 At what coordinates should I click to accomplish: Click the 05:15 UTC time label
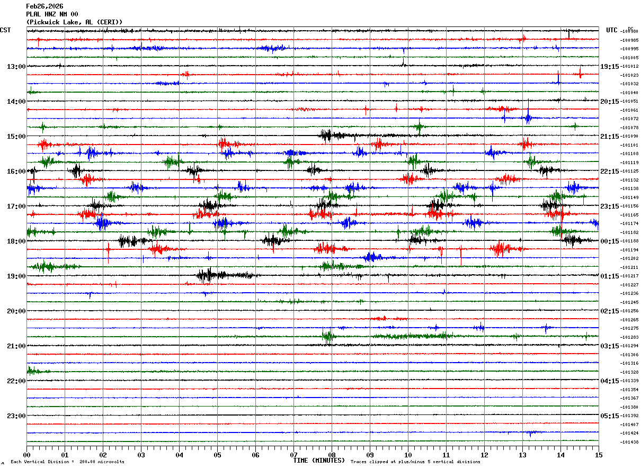(609, 416)
